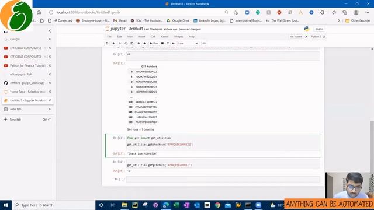This screenshot has height=210, width=374.
Task: Open the Google Drive bookmark
Action: (x=178, y=21)
